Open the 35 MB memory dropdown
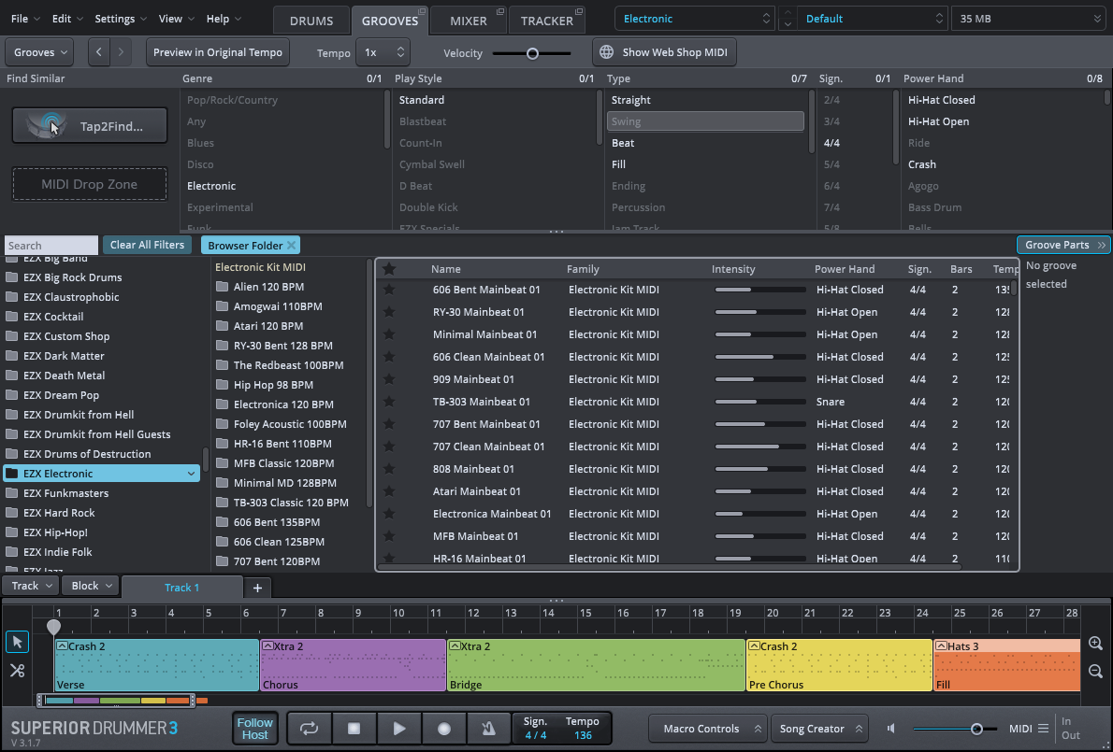The height and width of the screenshot is (752, 1113). [1029, 19]
